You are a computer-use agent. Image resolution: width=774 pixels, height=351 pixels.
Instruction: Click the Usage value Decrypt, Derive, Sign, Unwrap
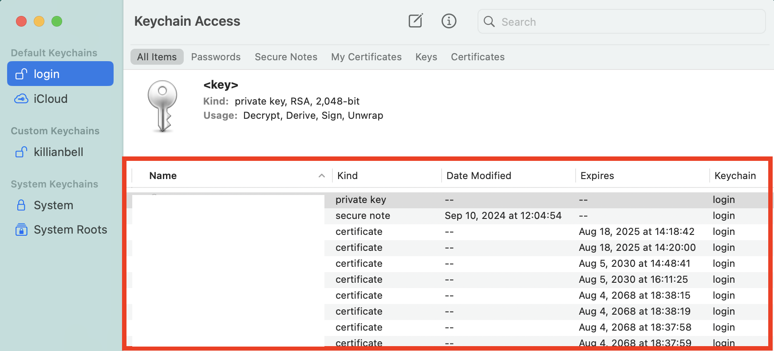point(313,116)
